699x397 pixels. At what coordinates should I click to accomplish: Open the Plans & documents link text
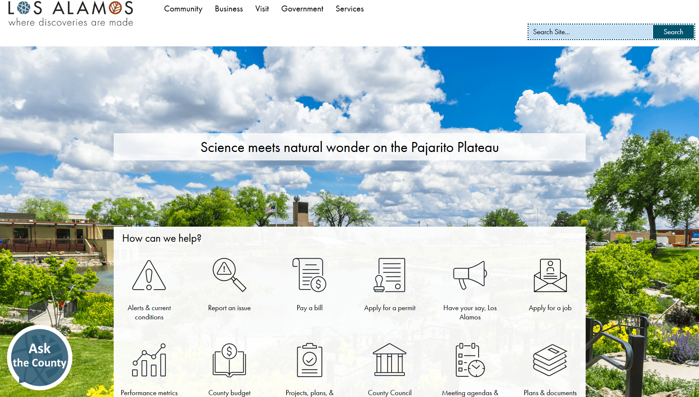coord(550,393)
